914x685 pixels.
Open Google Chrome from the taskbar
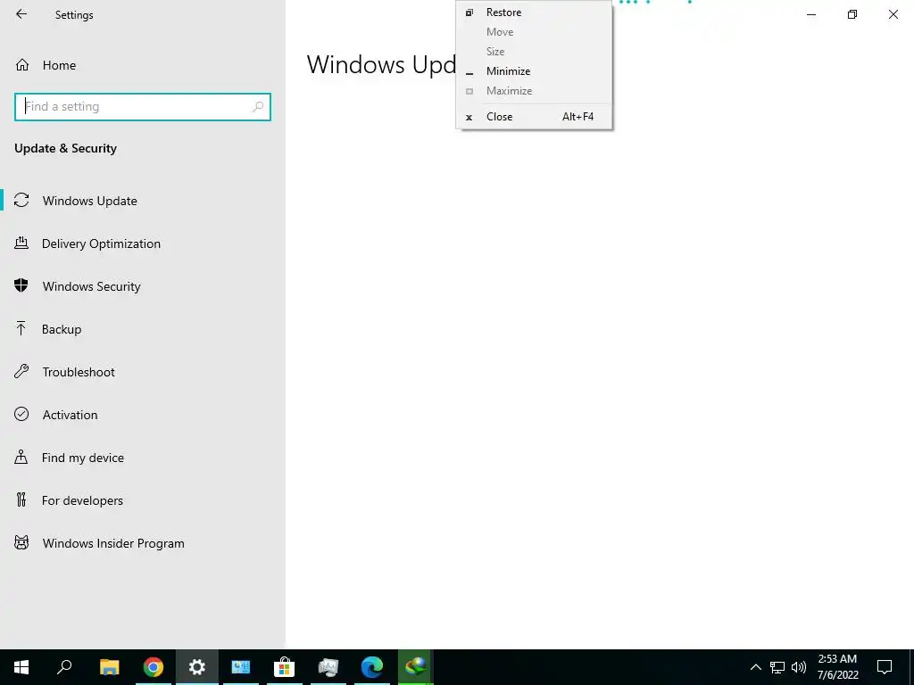tap(154, 667)
